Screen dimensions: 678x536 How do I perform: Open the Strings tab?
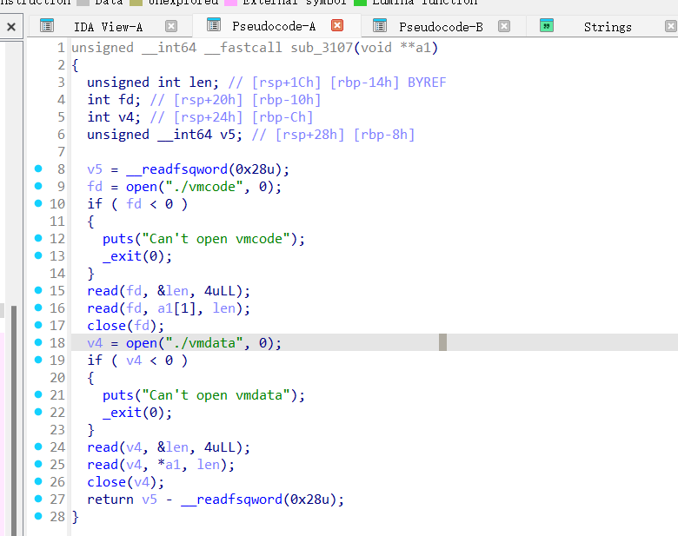(607, 27)
